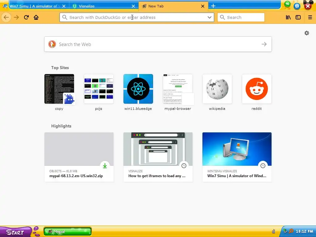Close the New Tab tab
This screenshot has height=237, width=316.
(203, 6)
